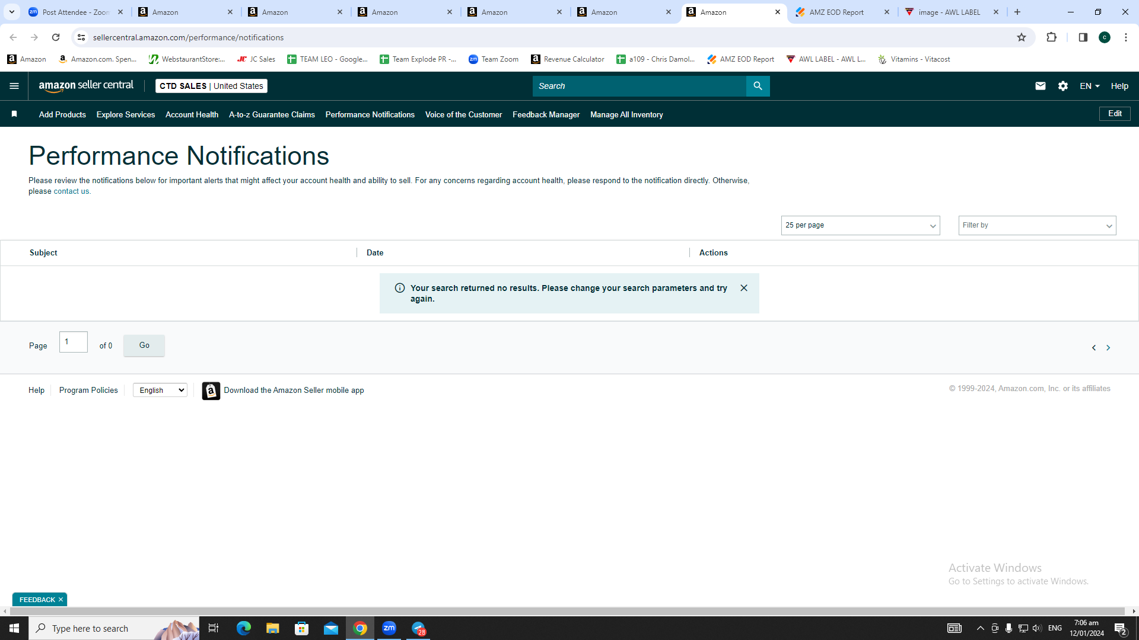Open the Seller Central hamburger menu
Screen dimensions: 1139x640
point(14,86)
